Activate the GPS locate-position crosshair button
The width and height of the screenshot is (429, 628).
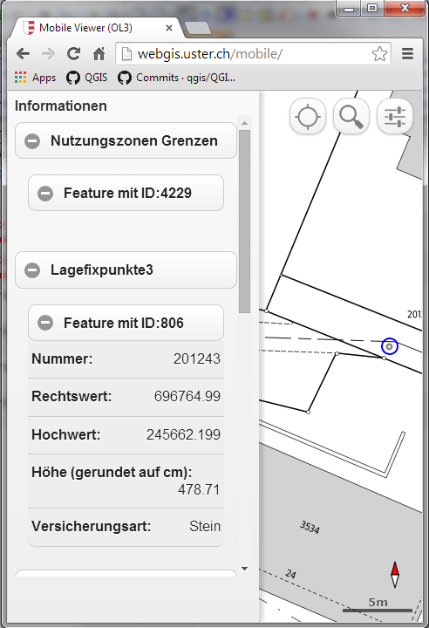coord(307,117)
